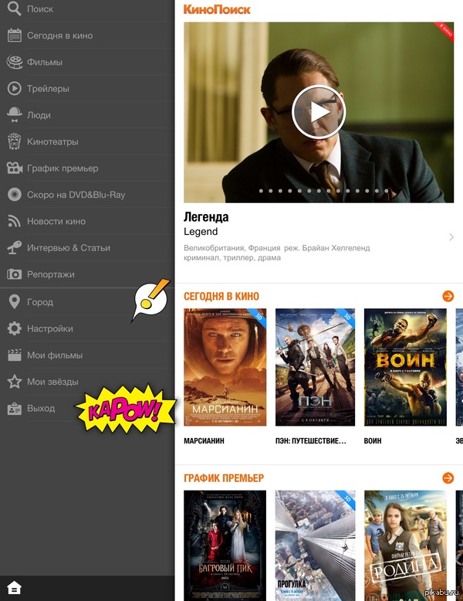Expand Сегодня в кино section with orange arrow
The image size is (463, 601).
(x=448, y=296)
